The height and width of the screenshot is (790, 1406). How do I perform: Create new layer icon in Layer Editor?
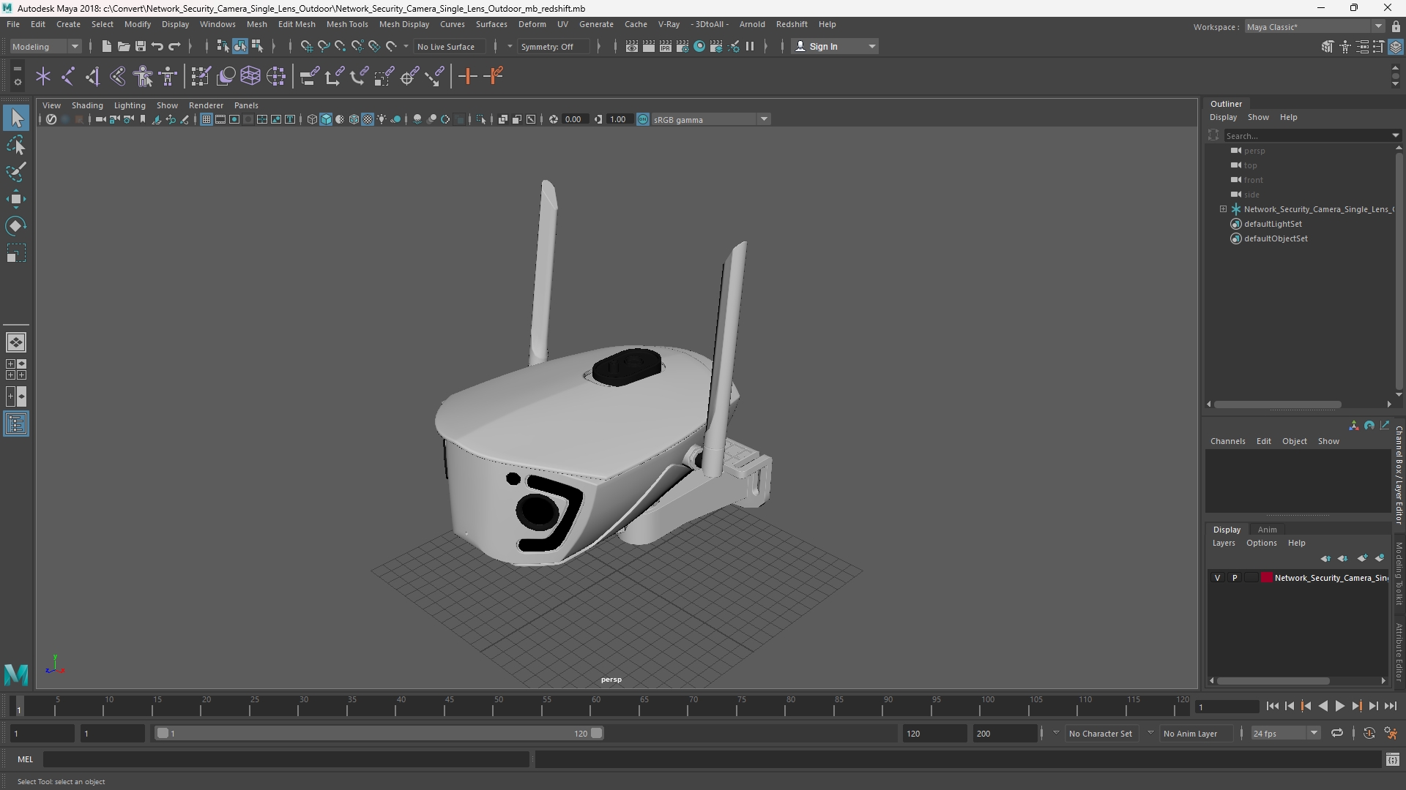point(1362,558)
